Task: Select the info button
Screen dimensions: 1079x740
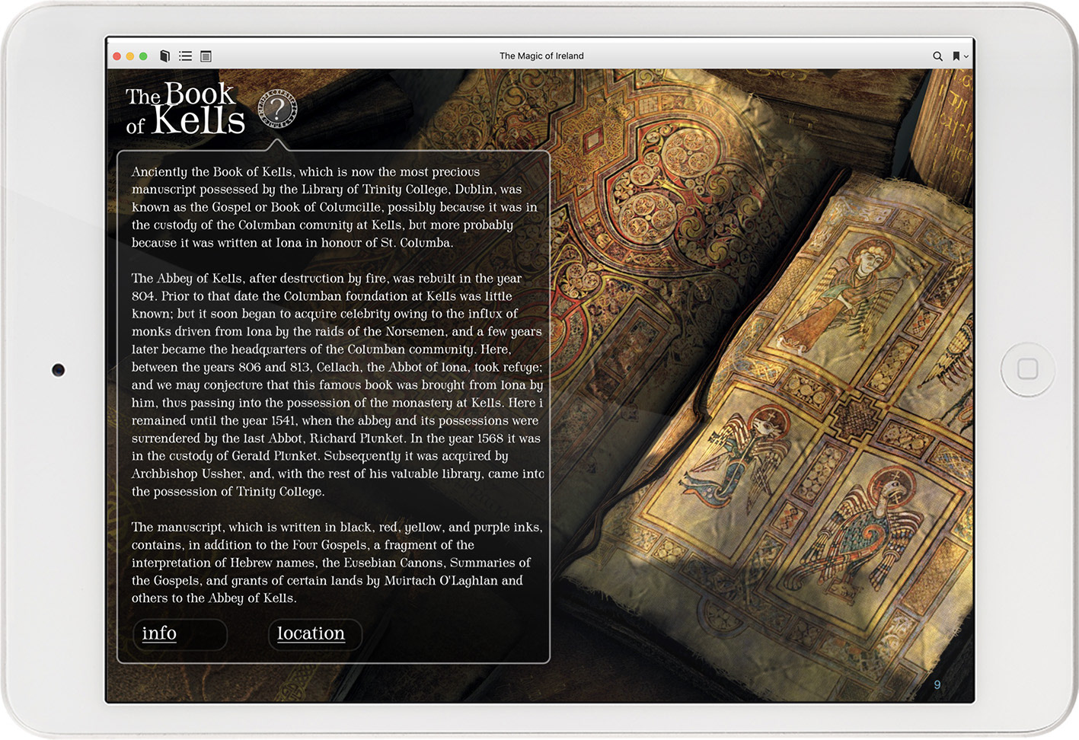Action: click(x=180, y=634)
